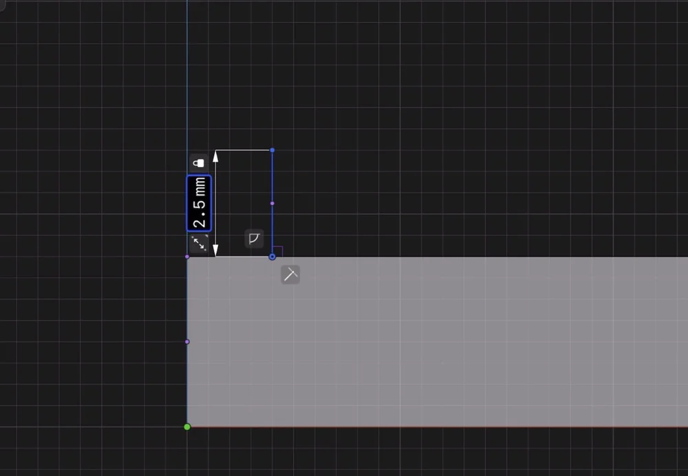Edit the 2.5 mm dimension field

199,203
